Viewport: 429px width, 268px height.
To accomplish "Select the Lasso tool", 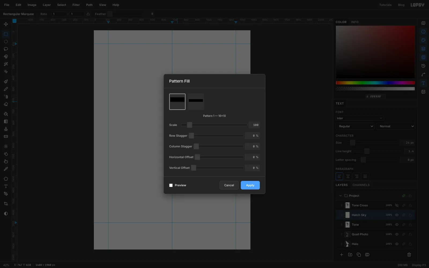I will click(6, 49).
